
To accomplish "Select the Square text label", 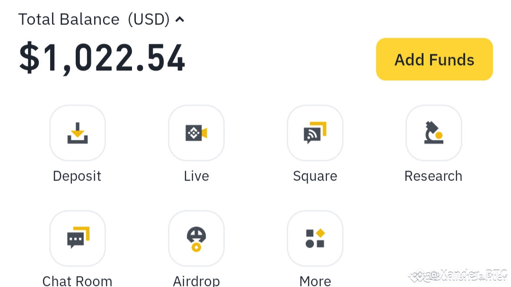I will click(315, 176).
